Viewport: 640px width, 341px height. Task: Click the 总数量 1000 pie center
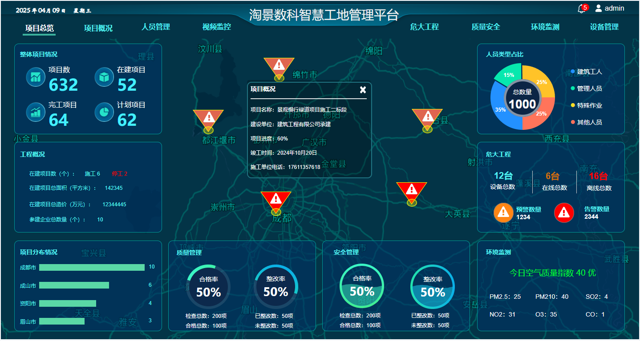tap(523, 99)
